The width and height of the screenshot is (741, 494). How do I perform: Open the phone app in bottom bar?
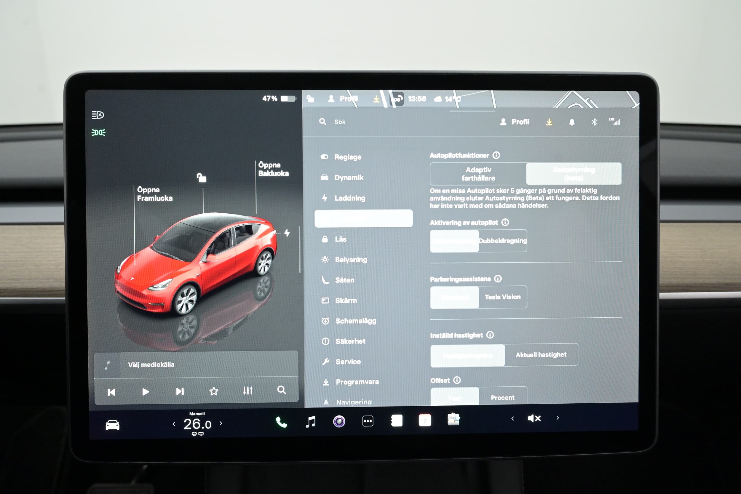(281, 422)
